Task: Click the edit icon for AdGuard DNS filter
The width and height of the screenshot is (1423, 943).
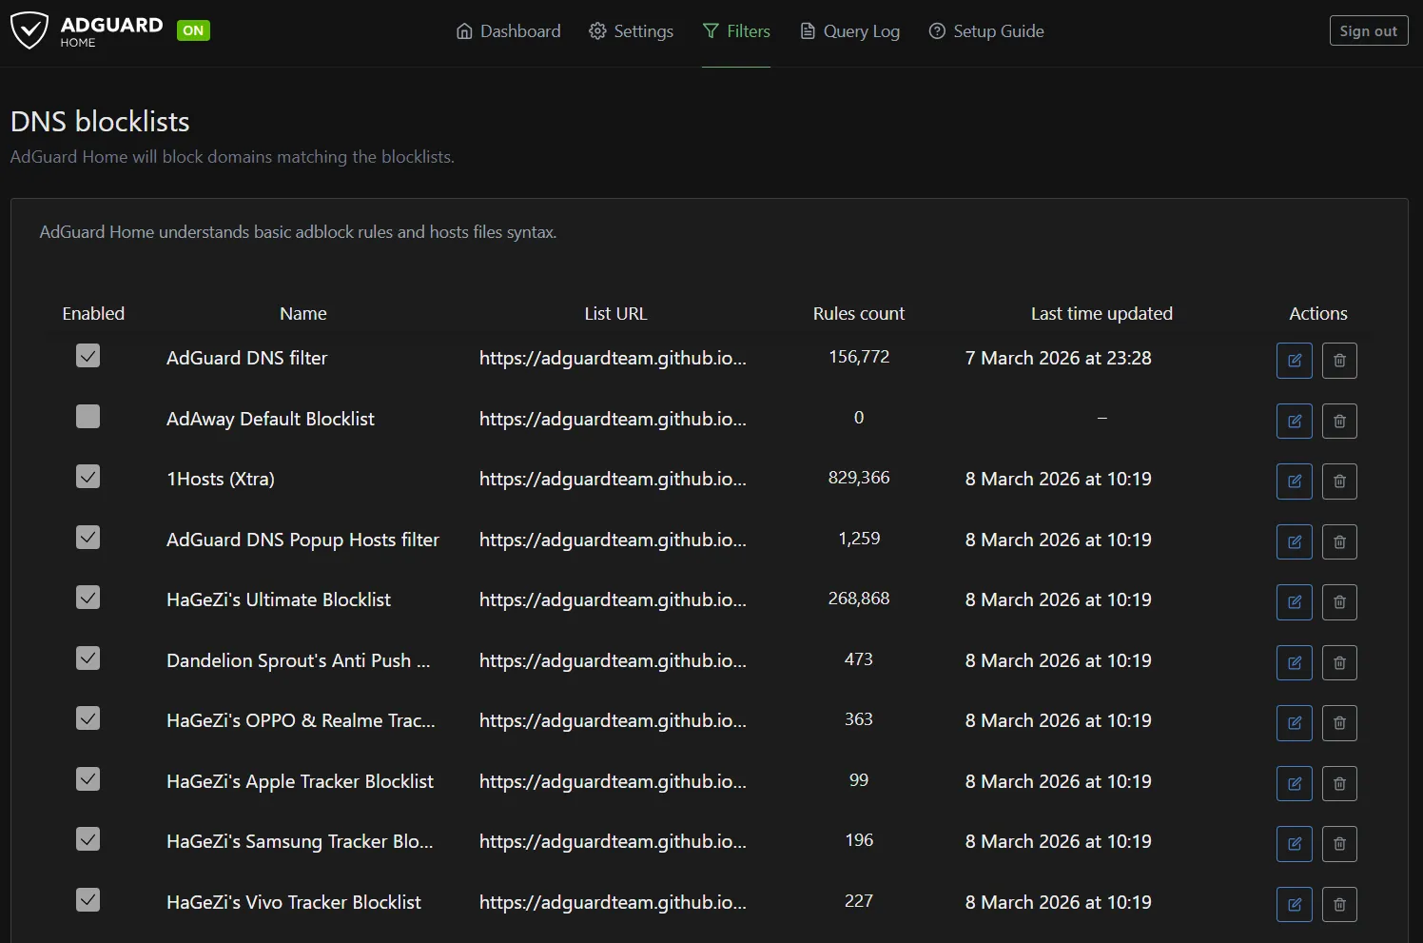Action: (1294, 361)
